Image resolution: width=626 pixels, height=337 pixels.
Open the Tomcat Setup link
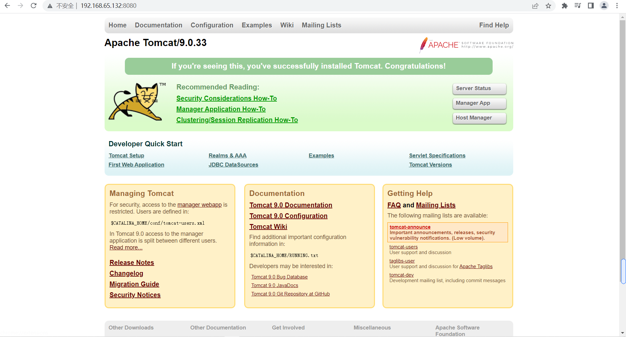tap(126, 156)
